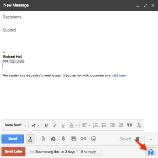Follow the click here link

119,76
